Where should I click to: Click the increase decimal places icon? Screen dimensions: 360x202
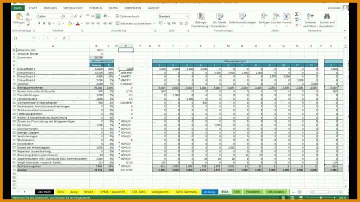(x=181, y=23)
